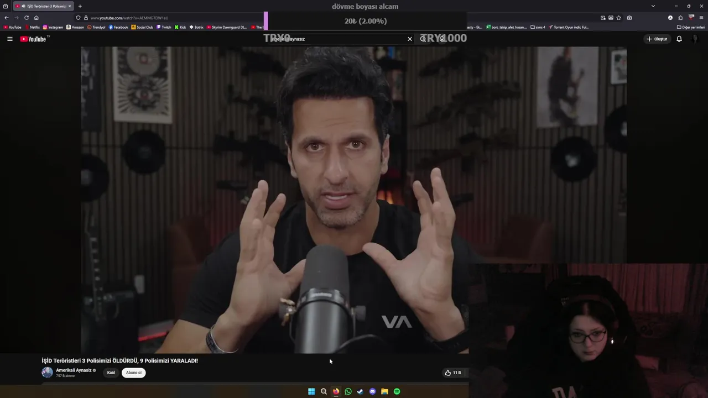Open the Facebook bookmark
The image size is (708, 398).
118,27
